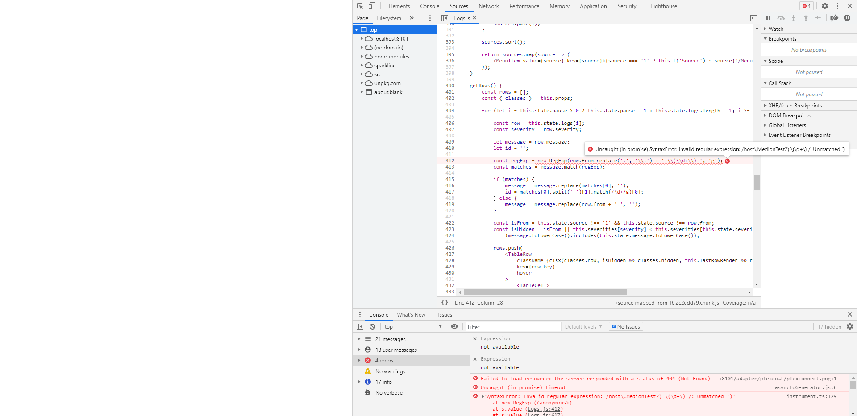This screenshot has width=857, height=416.
Task: Open the Issues drawer tab
Action: (445, 315)
